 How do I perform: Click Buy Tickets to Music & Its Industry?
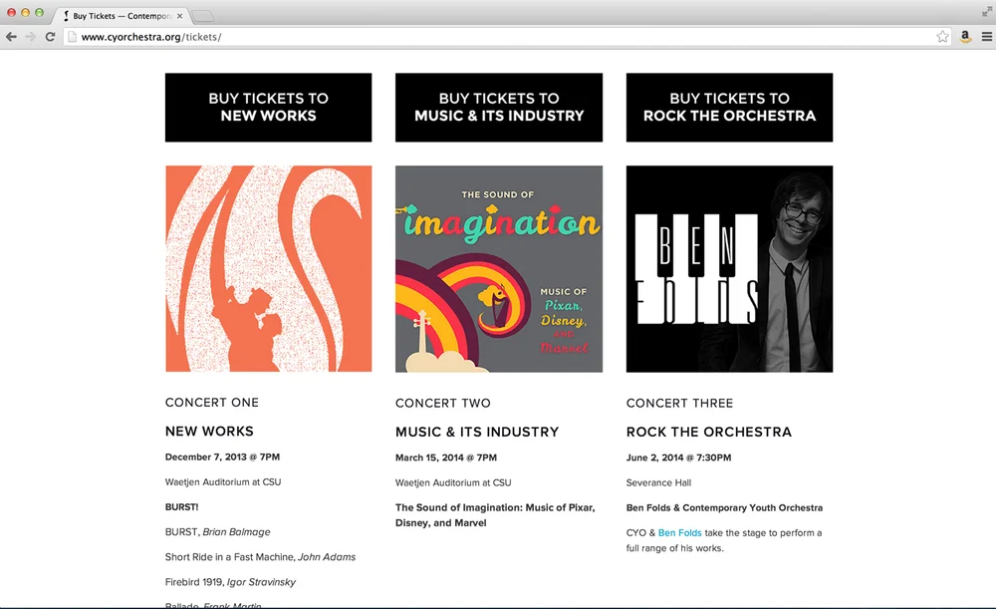pyautogui.click(x=499, y=108)
